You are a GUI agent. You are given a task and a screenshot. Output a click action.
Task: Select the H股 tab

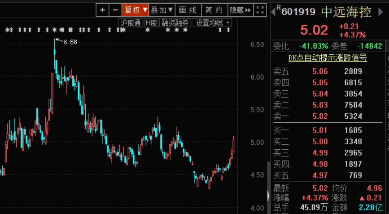click(x=151, y=22)
